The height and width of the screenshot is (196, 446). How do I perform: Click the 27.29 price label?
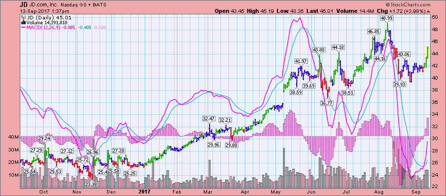(36, 150)
